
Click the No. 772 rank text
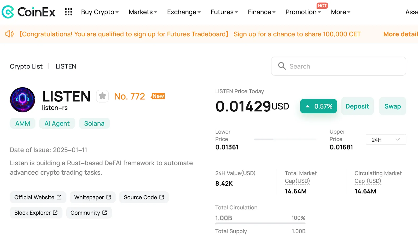[129, 96]
